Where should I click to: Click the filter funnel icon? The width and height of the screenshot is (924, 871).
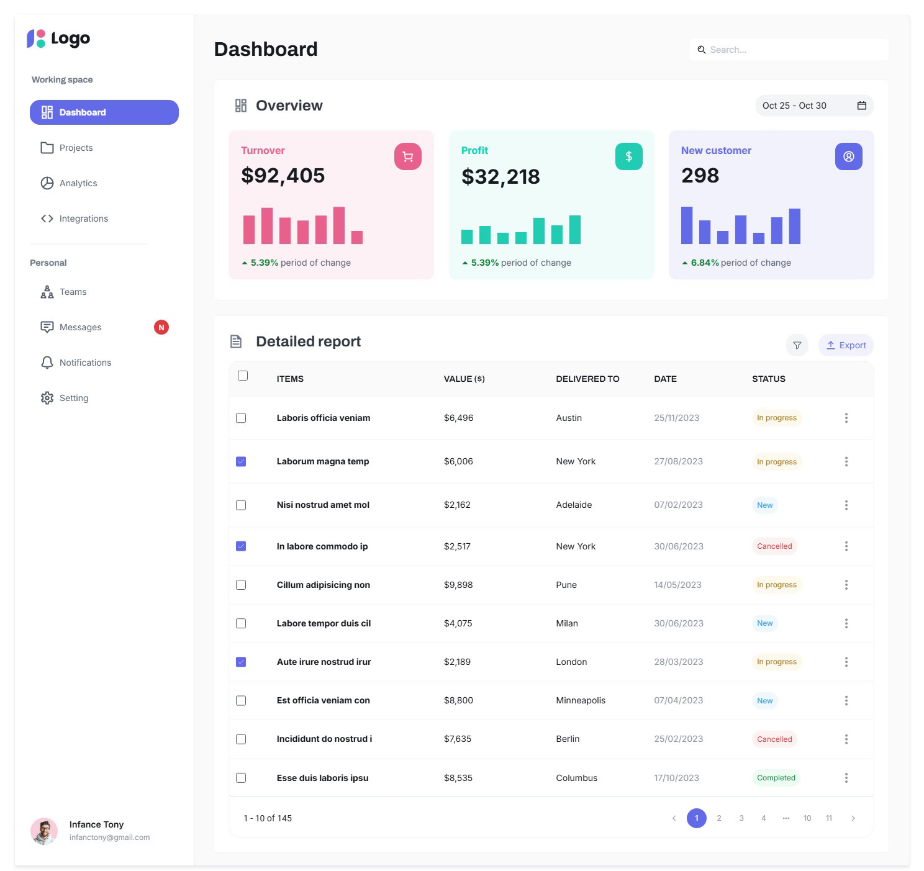pyautogui.click(x=797, y=345)
